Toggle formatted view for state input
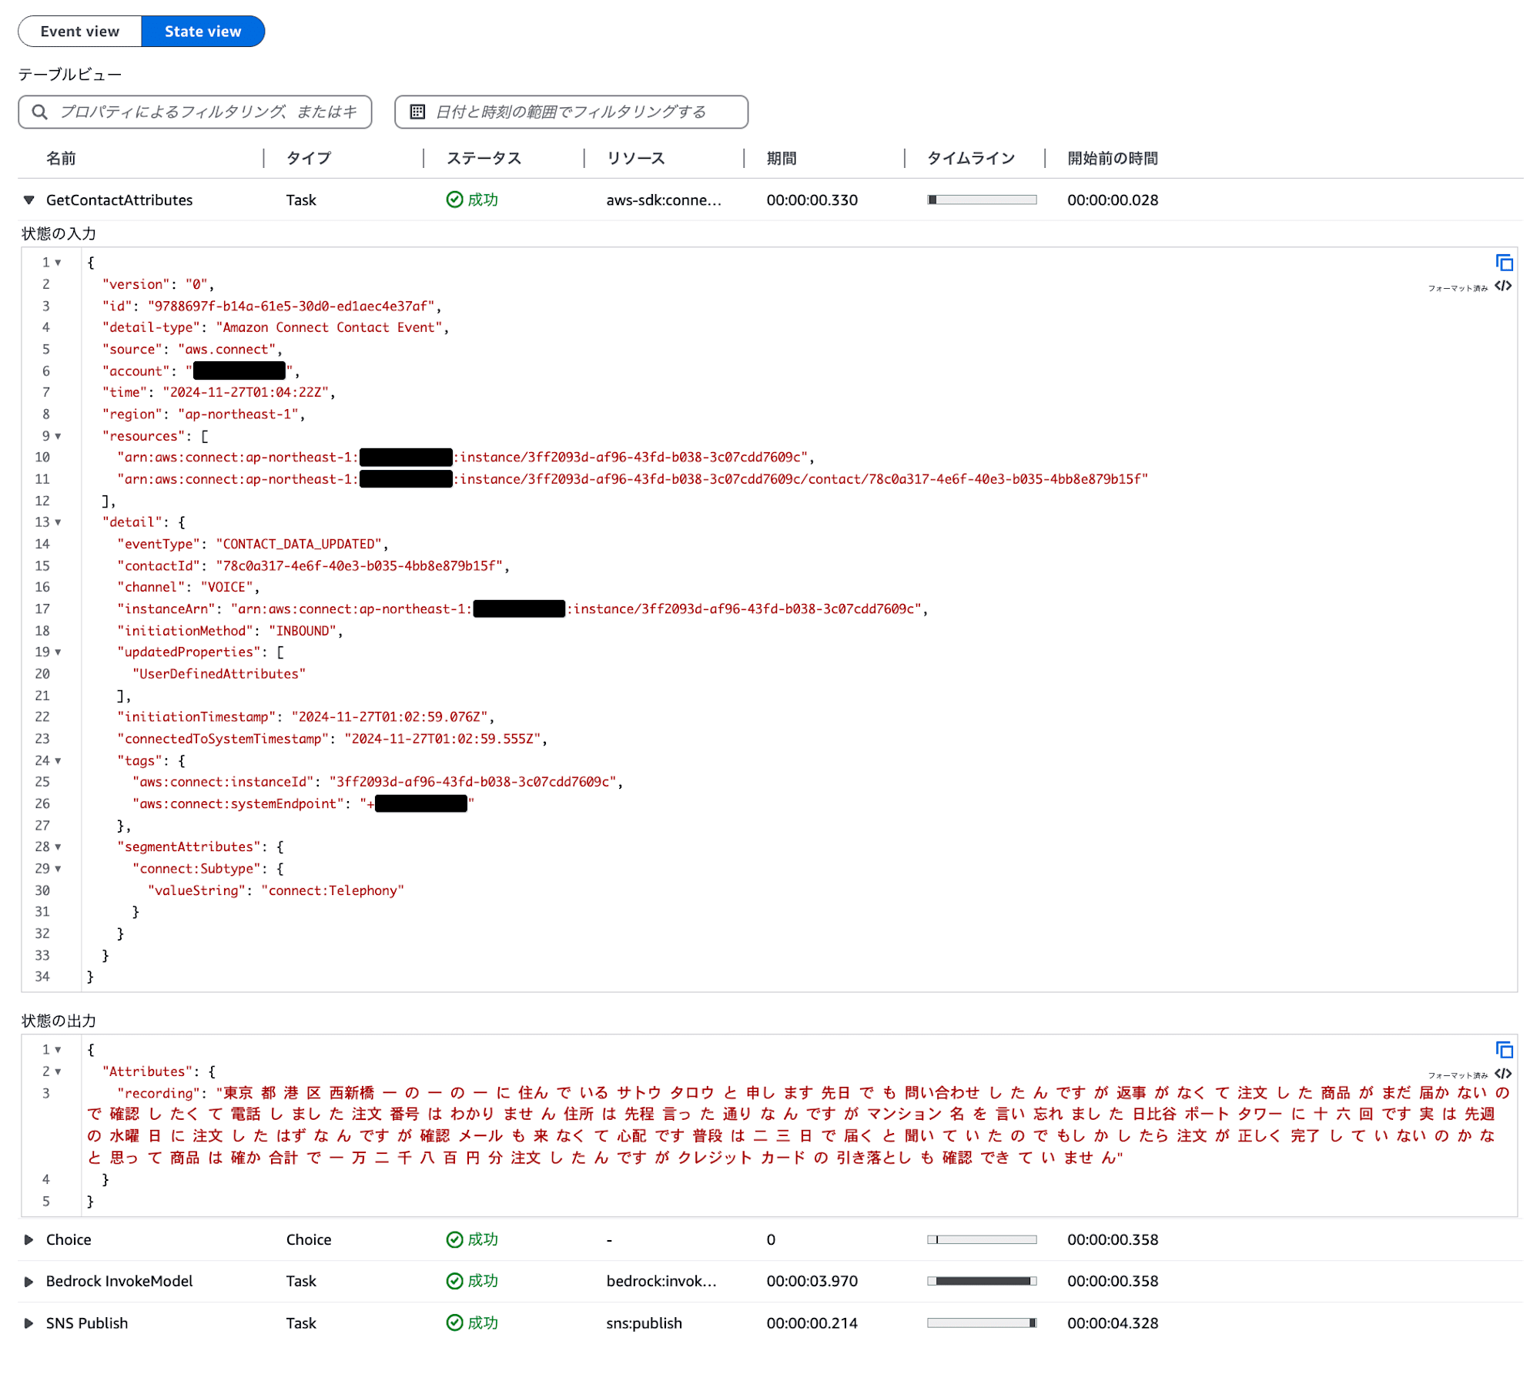 point(1503,287)
